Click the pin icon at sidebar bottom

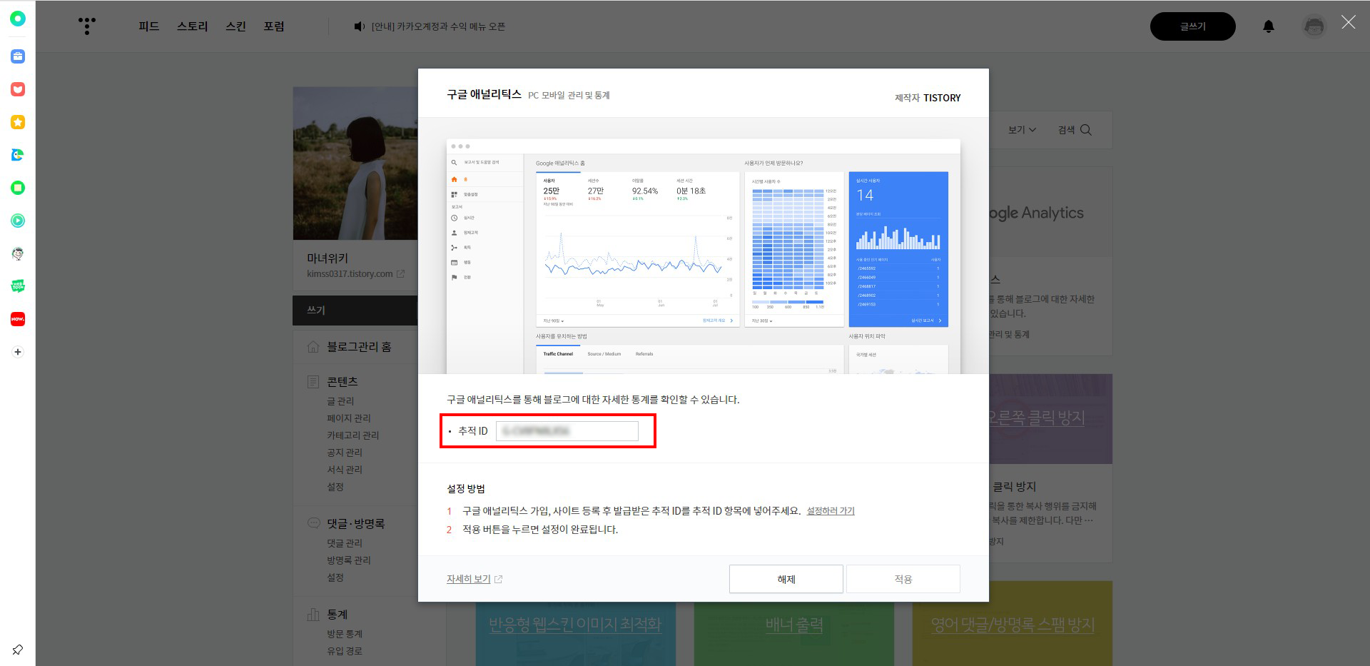pyautogui.click(x=18, y=650)
